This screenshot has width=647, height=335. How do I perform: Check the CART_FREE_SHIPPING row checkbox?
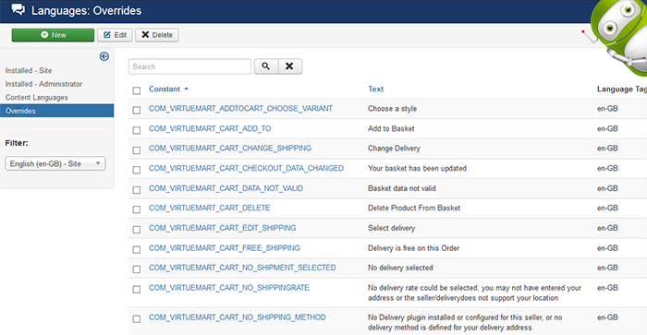137,250
